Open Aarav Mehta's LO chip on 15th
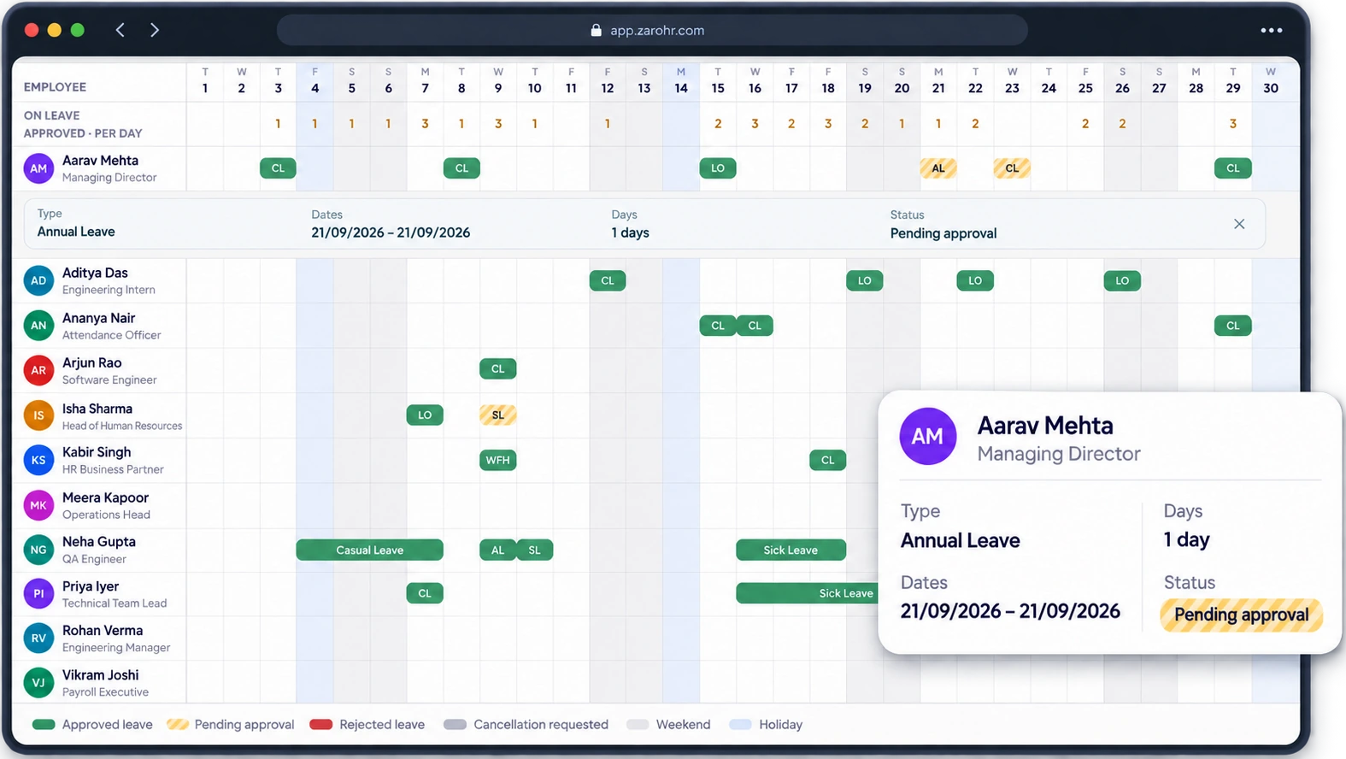Viewport: 1346px width, 759px height. coord(718,168)
